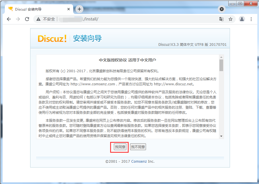259x184 pixels.
Task: Maximize the Chrome browser window
Action: pos(240,3)
